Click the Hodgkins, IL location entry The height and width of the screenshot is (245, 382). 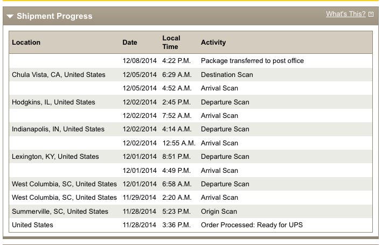(x=53, y=102)
